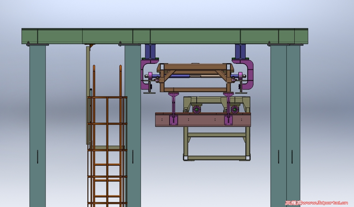Select the left blue hanger bracket

tap(150, 51)
